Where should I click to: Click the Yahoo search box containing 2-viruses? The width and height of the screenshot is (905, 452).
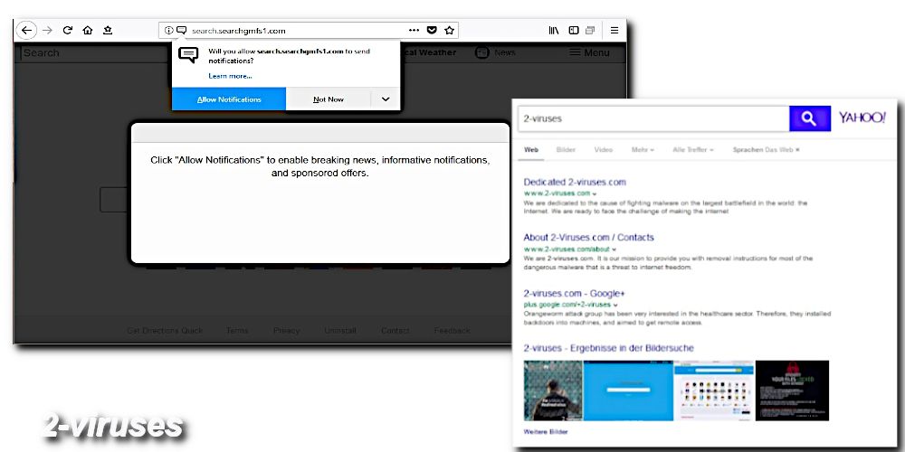653,118
